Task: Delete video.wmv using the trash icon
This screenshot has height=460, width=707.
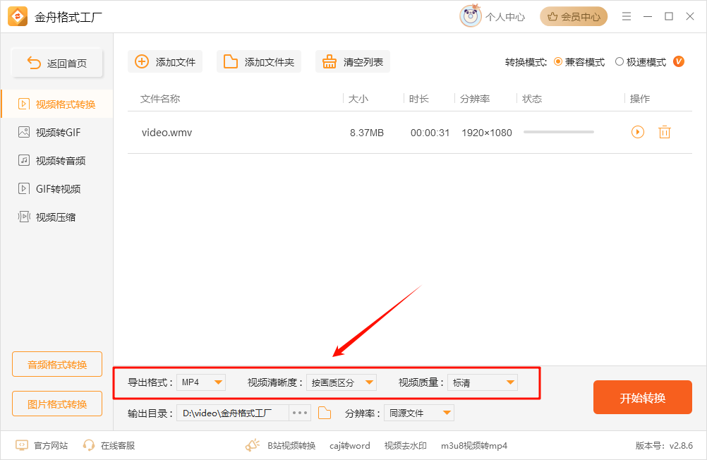Action: coord(665,132)
